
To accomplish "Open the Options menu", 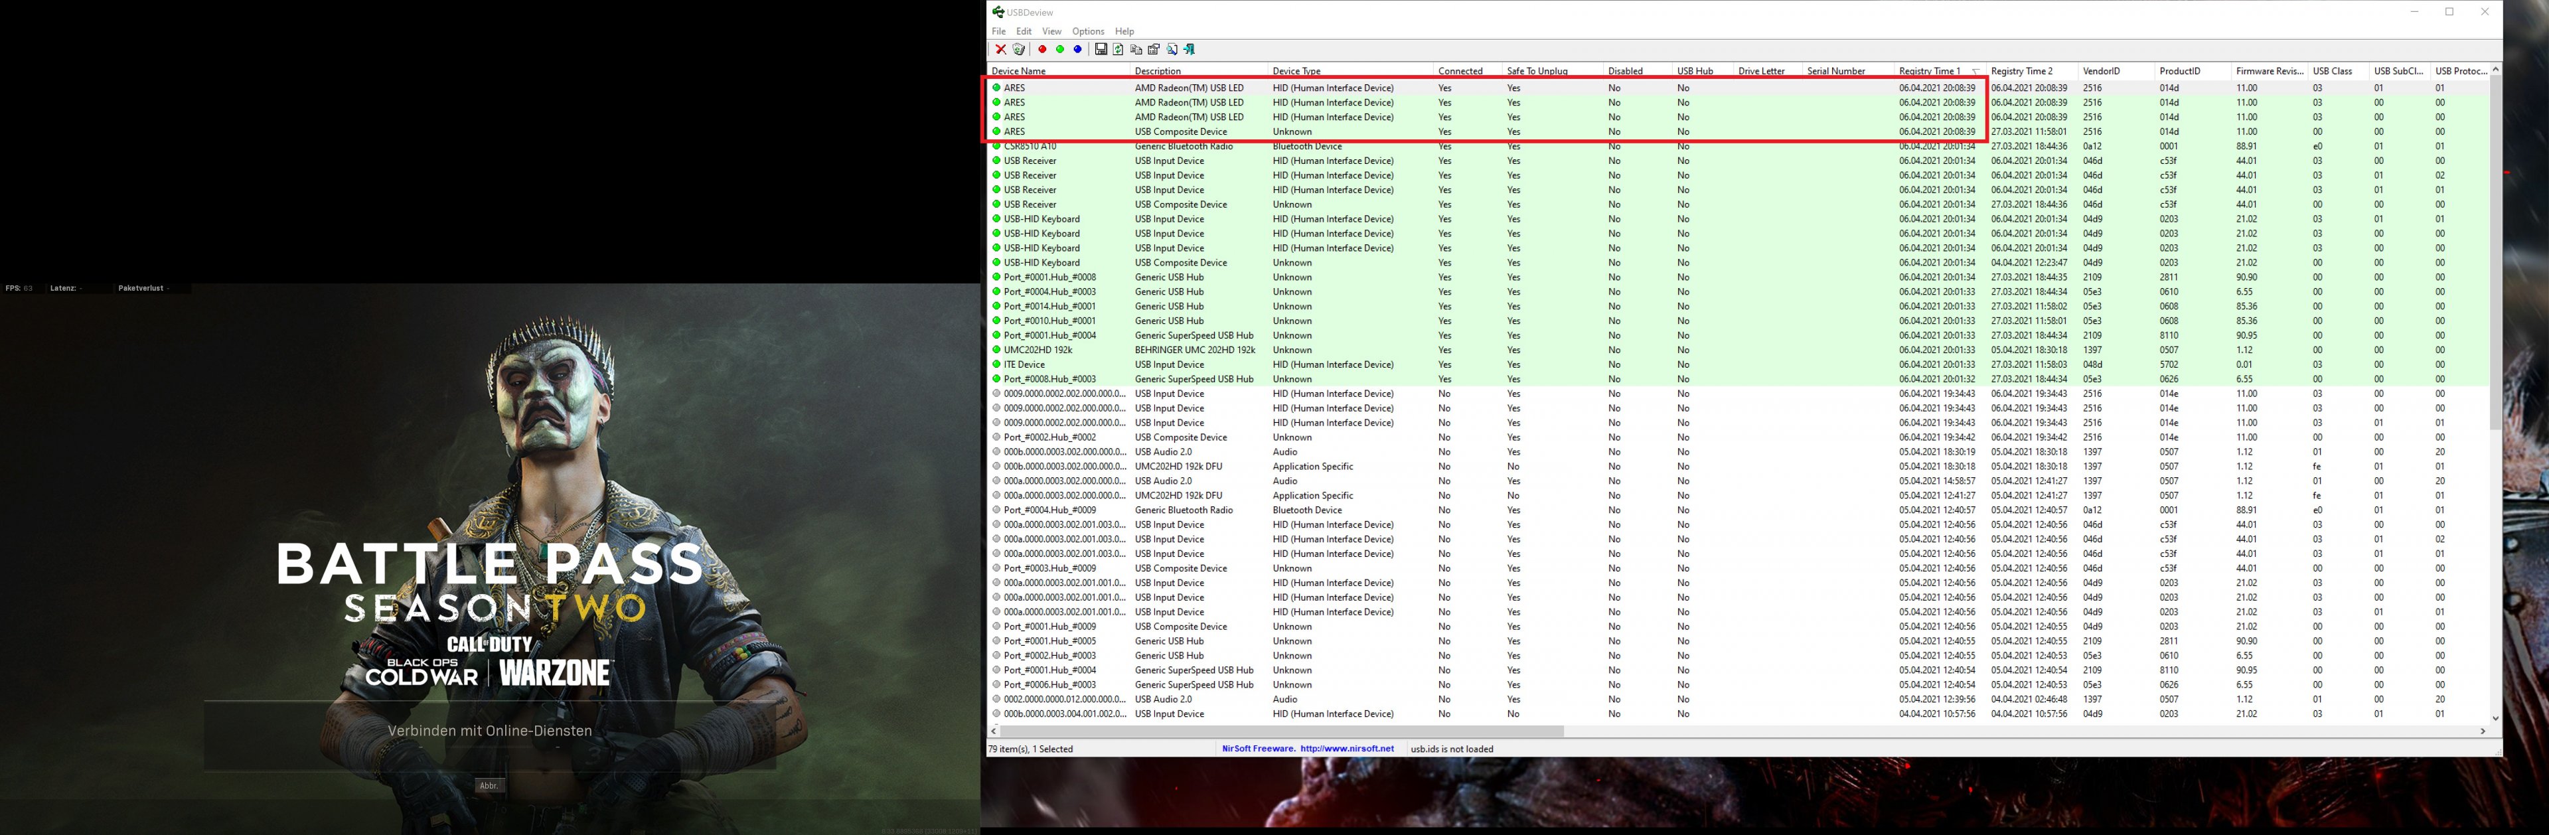I will (1087, 32).
